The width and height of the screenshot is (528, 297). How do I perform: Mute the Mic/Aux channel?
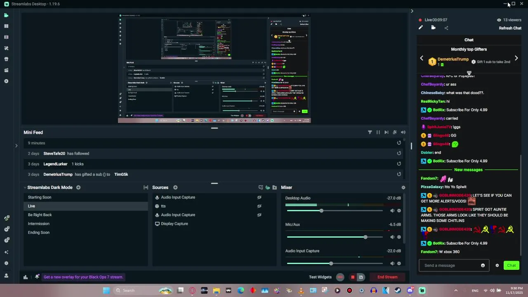pos(392,237)
